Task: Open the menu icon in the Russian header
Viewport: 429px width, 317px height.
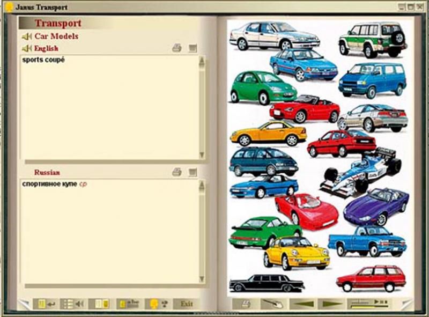Action: click(193, 172)
